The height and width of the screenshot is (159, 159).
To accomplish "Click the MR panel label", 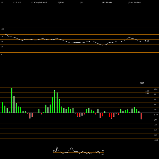I will click(142, 83).
